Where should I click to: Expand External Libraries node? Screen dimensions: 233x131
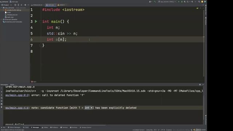tap(1, 19)
